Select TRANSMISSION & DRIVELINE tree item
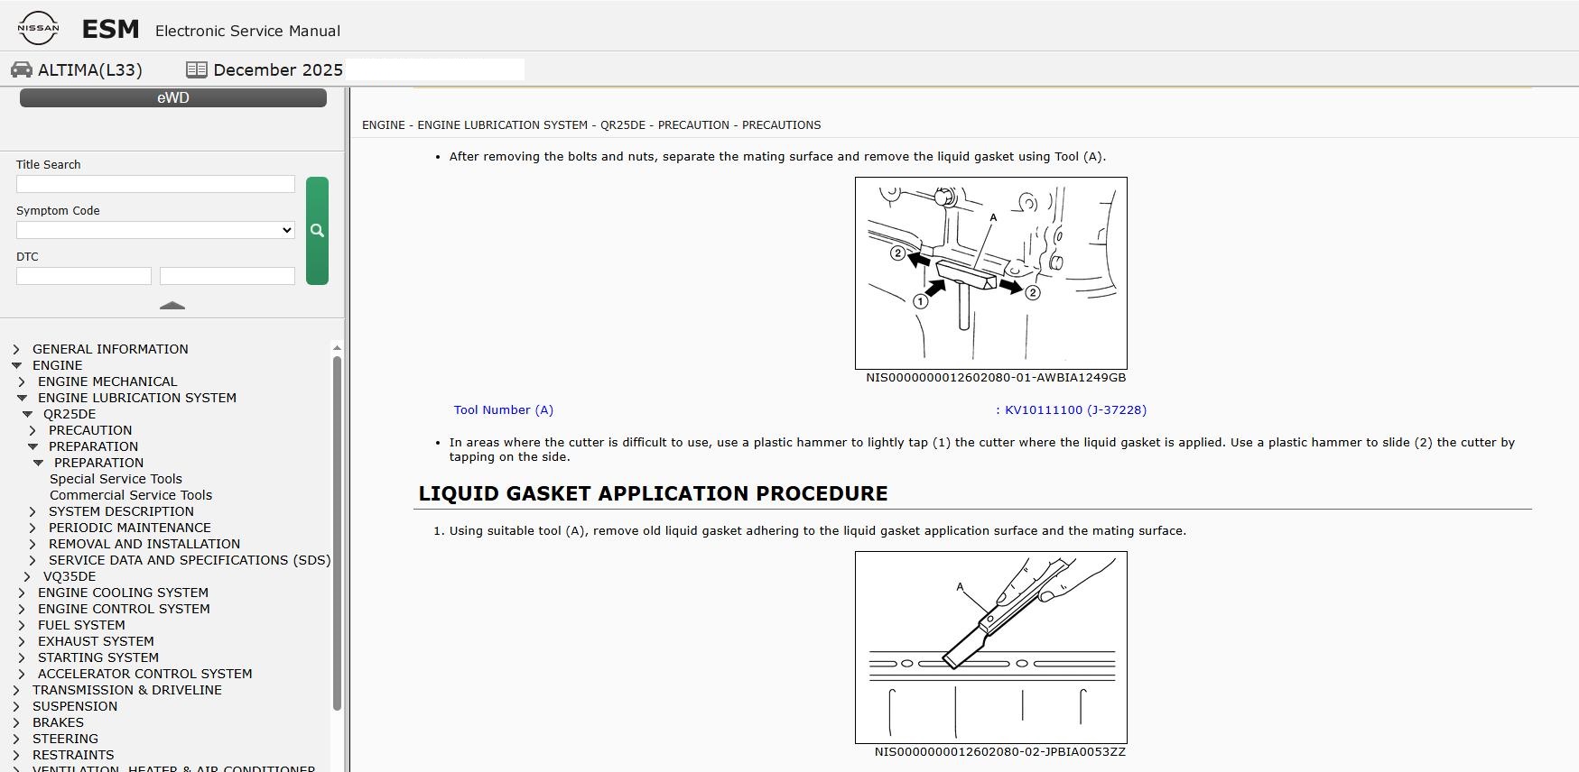This screenshot has height=772, width=1579. (x=127, y=690)
